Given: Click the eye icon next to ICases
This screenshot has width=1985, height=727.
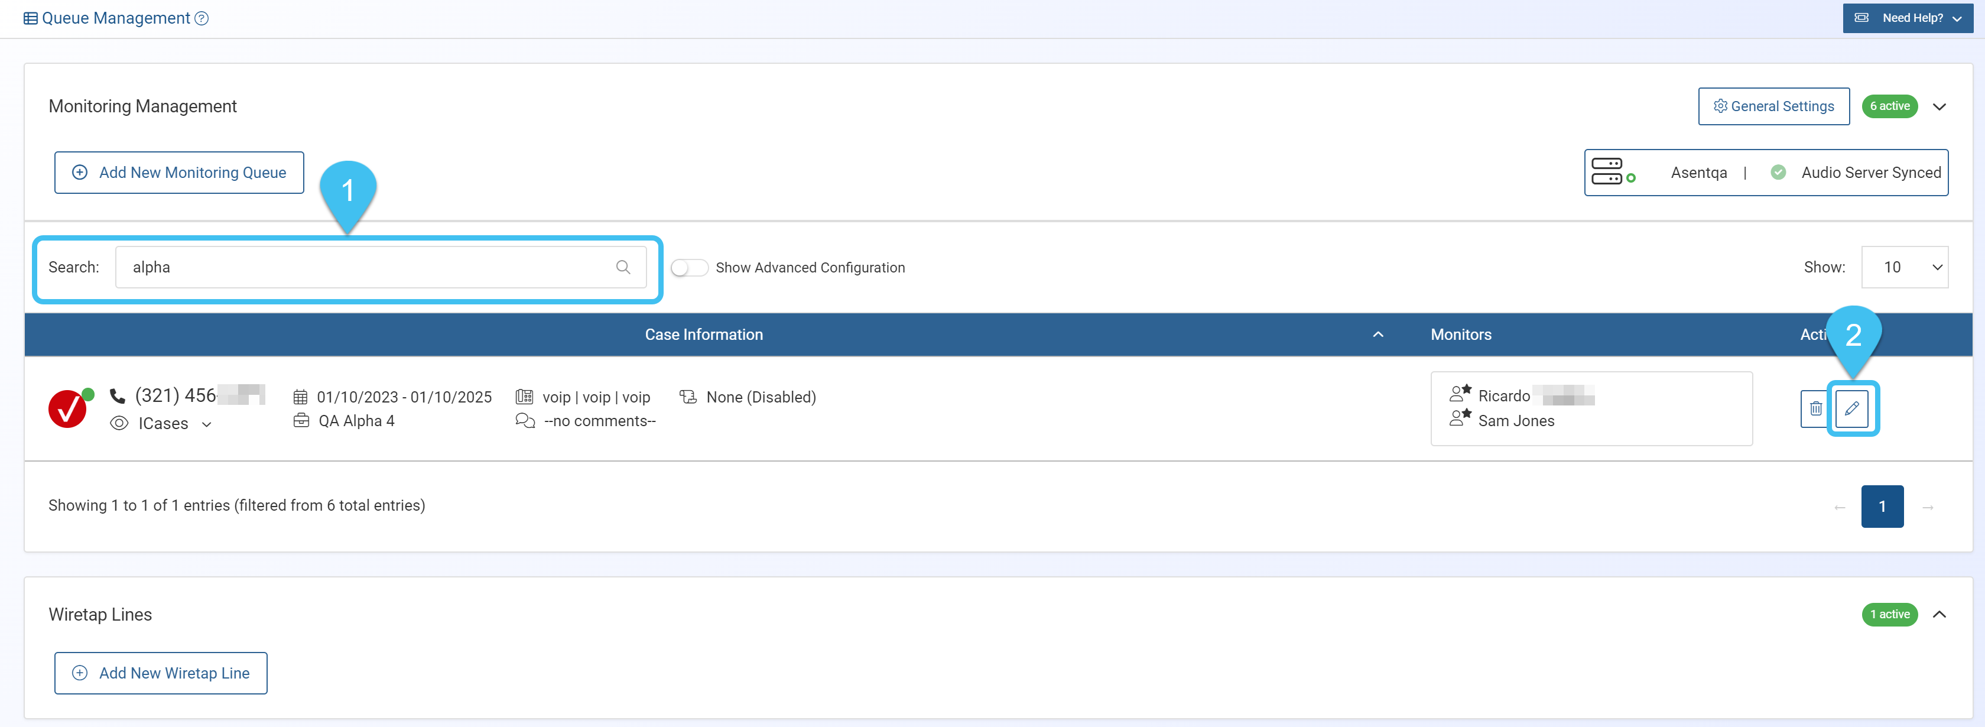Looking at the screenshot, I should 119,423.
